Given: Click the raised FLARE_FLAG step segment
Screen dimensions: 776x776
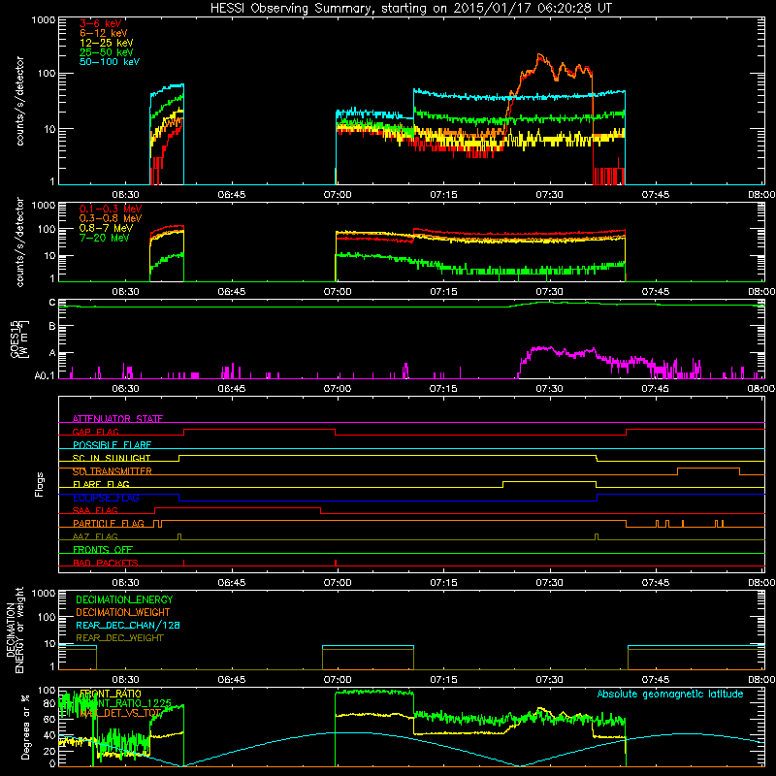Looking at the screenshot, I should (549, 481).
